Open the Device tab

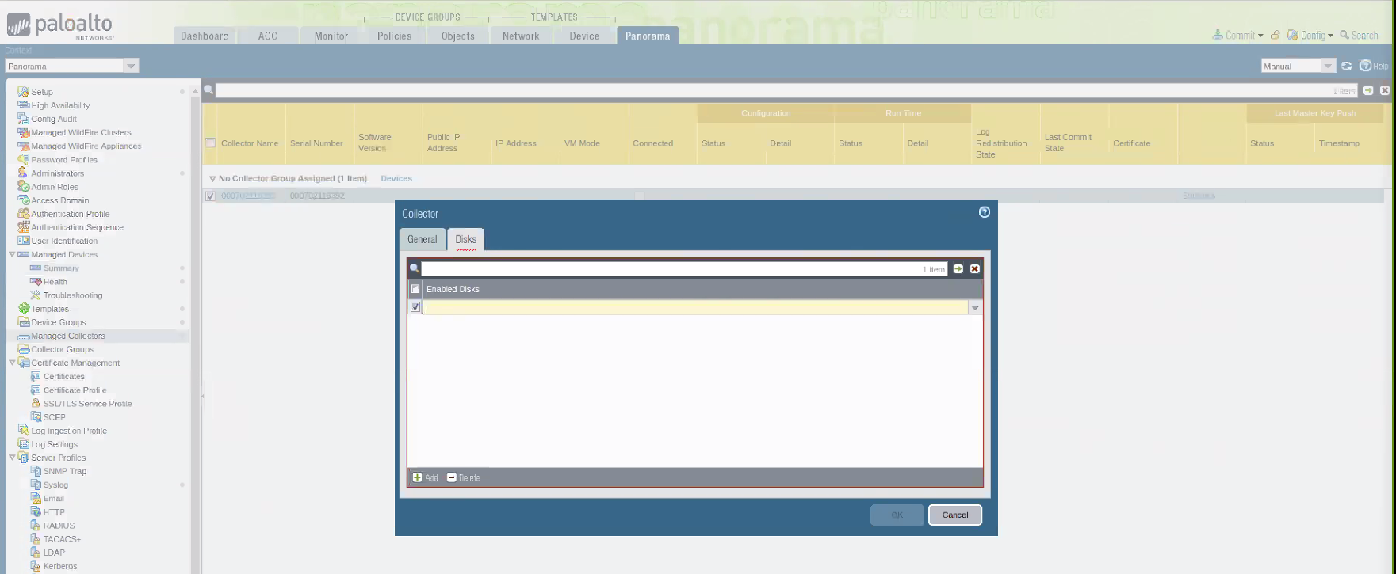click(584, 36)
